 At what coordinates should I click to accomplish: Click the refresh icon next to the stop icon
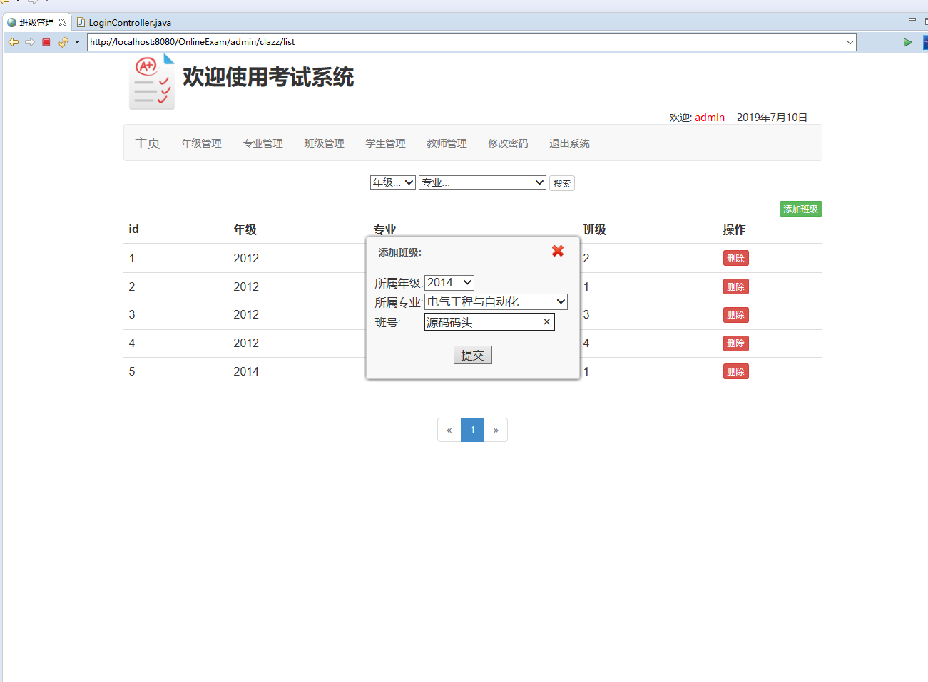point(63,42)
